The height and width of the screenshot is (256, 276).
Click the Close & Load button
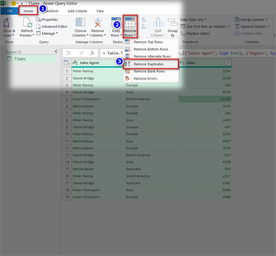pyautogui.click(x=9, y=26)
